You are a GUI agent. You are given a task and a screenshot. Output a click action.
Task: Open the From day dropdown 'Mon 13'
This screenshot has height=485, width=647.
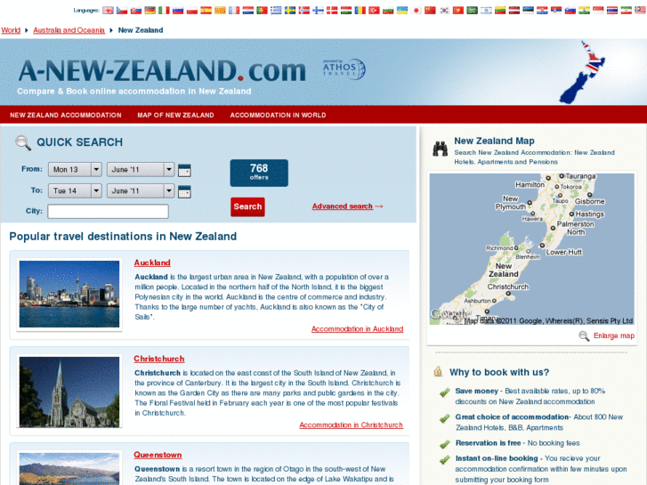coord(75,169)
